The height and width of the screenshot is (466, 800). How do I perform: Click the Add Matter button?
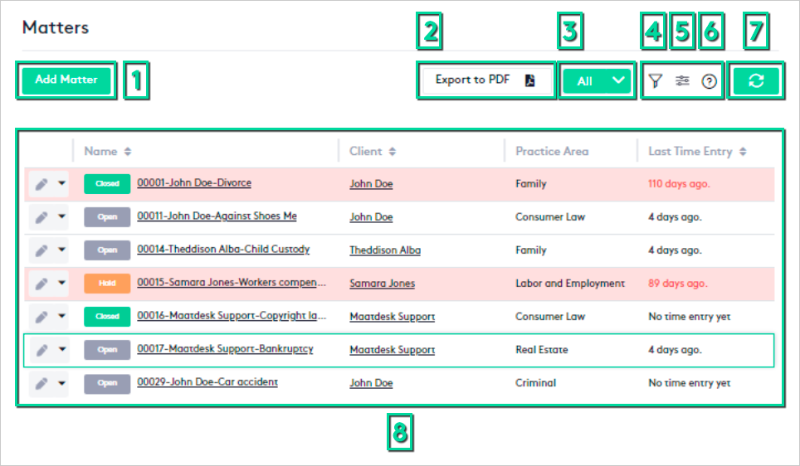point(66,80)
